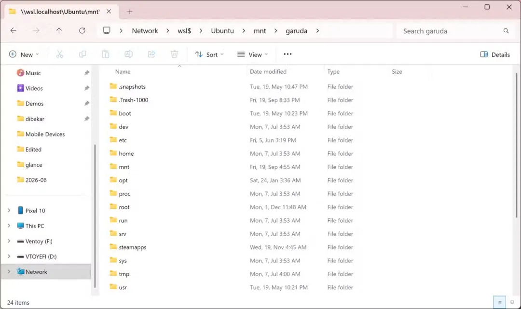Viewport: 521px width, 309px height.
Task: Click the Rename icon in toolbar
Action: coord(129,54)
